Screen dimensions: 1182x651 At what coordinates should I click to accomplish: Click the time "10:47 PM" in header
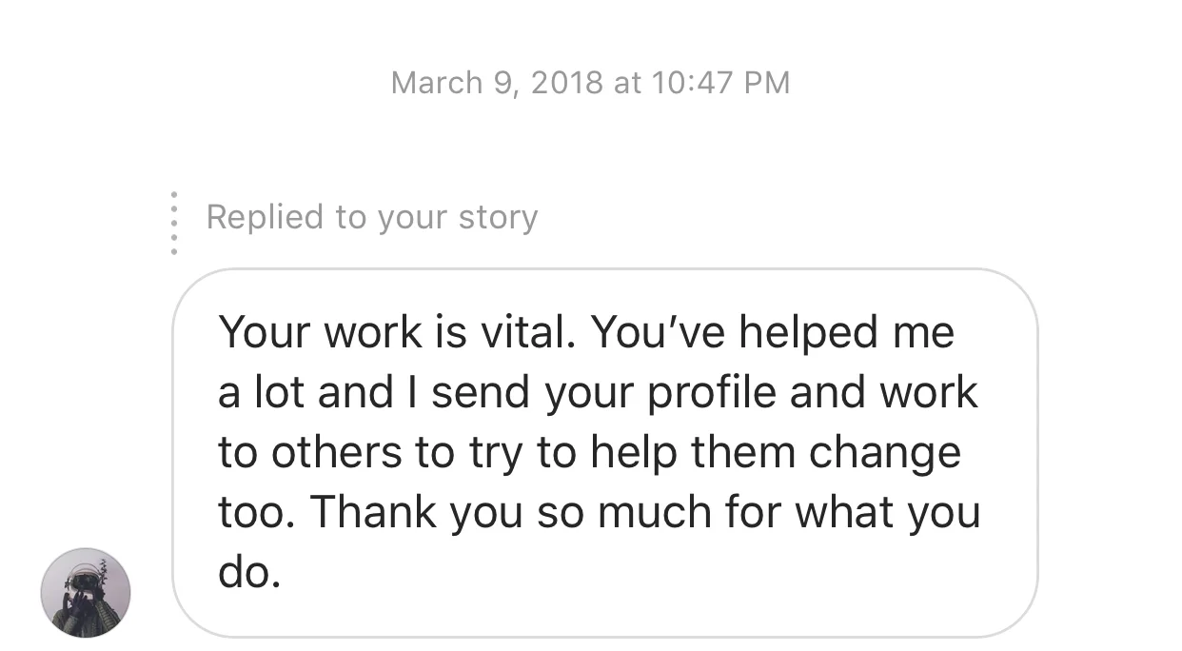(x=721, y=83)
